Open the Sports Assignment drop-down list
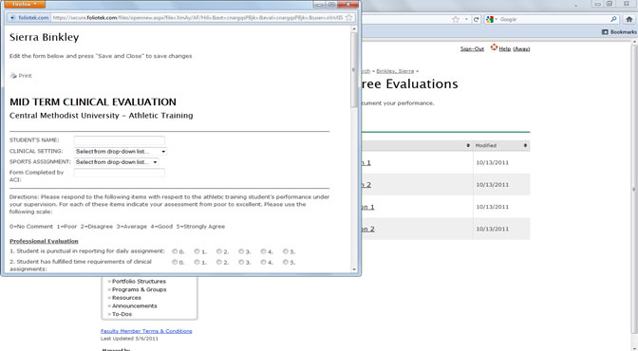This screenshot has width=638, height=351. point(117,162)
